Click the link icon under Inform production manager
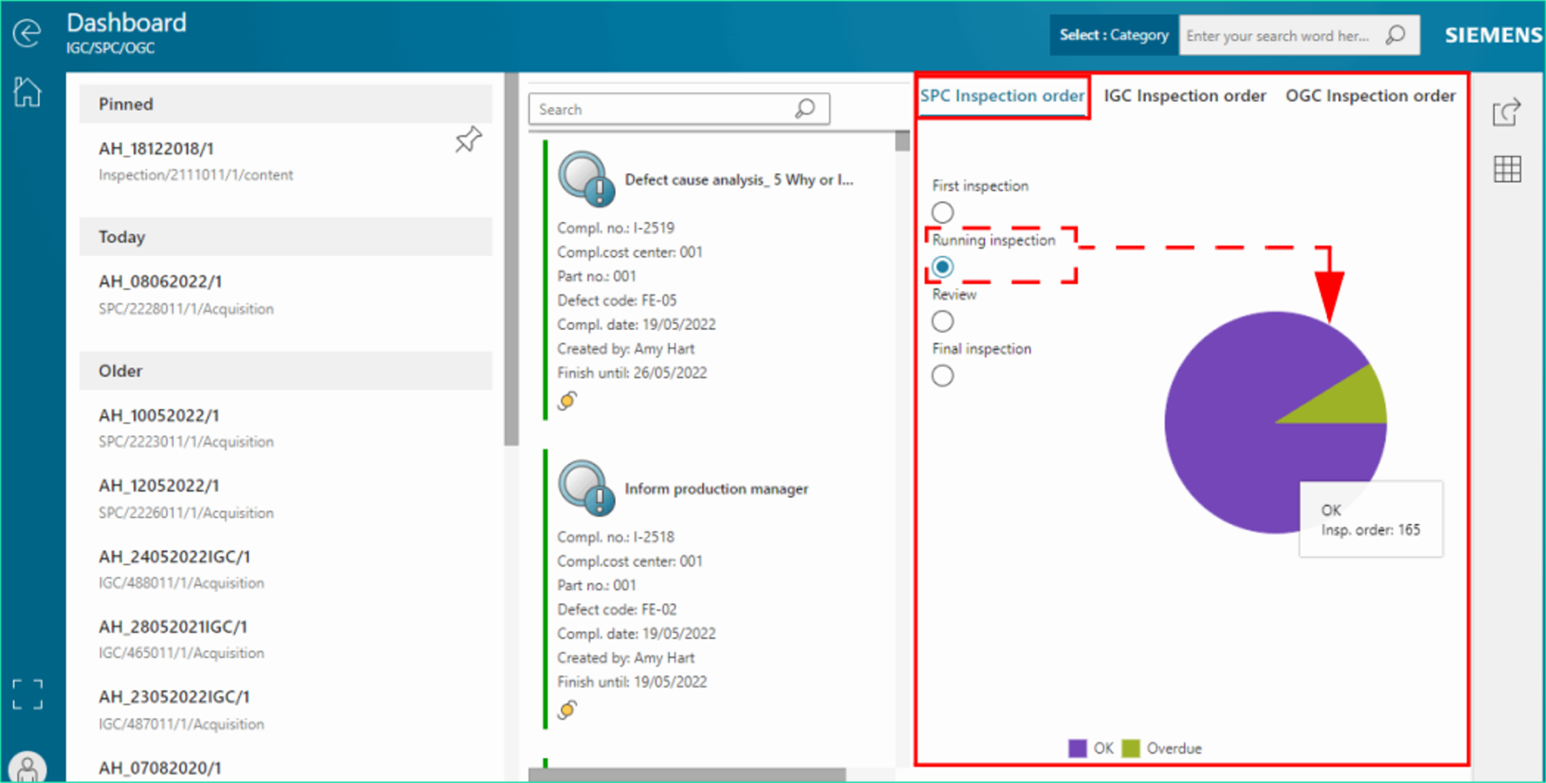1546x783 pixels. click(x=566, y=710)
